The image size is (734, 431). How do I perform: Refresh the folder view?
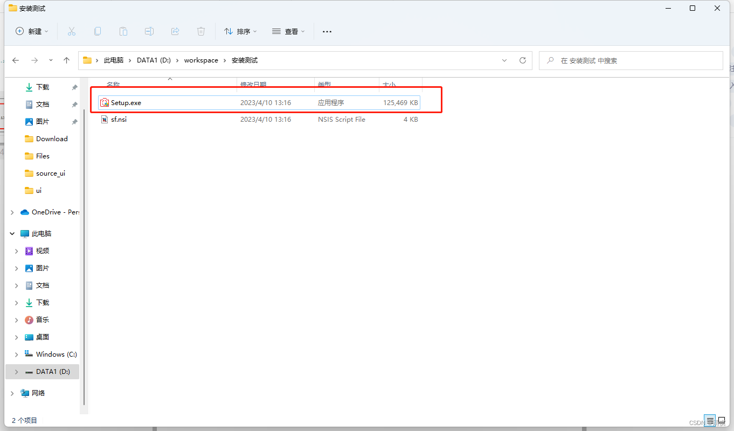[523, 60]
